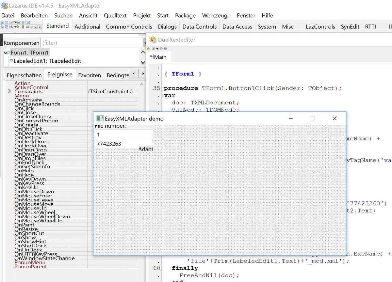Open the Fenster menu
The width and height of the screenshot is (392, 282).
coord(246,15)
